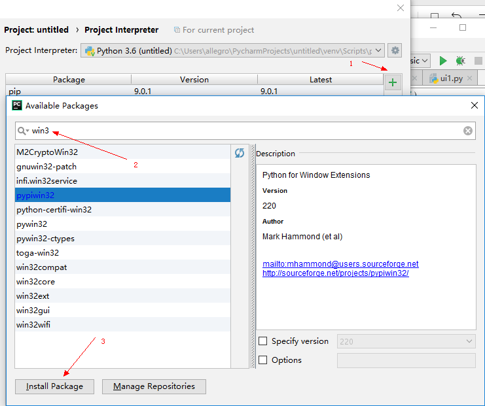485x406 pixels.
Task: Reload the available packages list
Action: tap(240, 152)
